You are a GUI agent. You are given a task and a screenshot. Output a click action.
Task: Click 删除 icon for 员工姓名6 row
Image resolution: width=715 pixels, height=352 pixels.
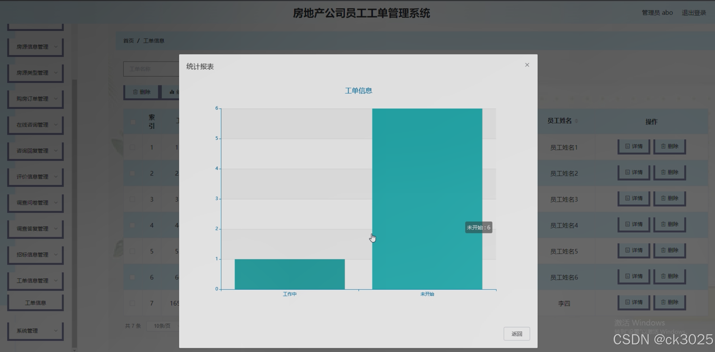point(663,276)
